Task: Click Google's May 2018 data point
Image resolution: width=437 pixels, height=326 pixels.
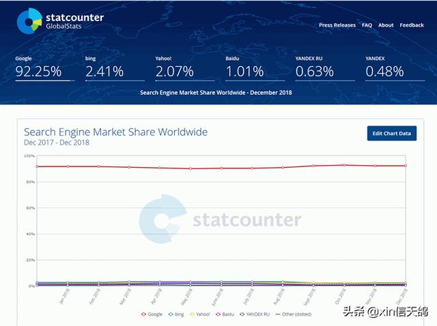Action: click(191, 168)
